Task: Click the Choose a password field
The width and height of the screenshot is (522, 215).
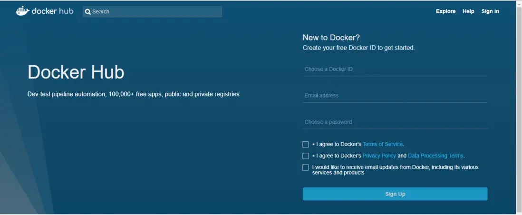Action: [395, 122]
